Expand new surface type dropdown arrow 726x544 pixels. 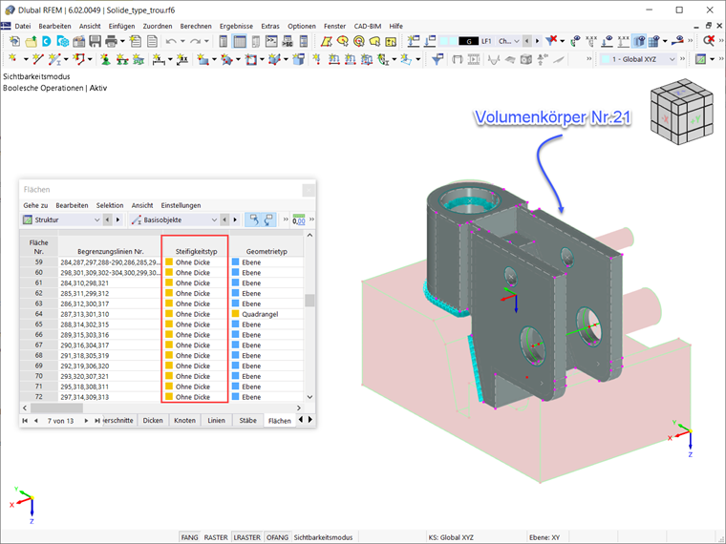coord(214,59)
